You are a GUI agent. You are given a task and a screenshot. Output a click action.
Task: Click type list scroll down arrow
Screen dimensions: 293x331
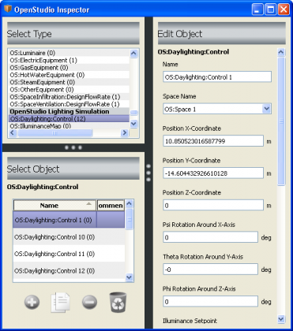pos(133,124)
